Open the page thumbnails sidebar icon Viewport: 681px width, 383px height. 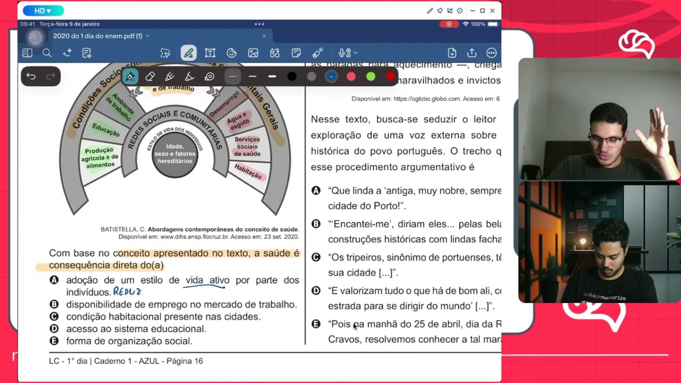click(x=27, y=53)
